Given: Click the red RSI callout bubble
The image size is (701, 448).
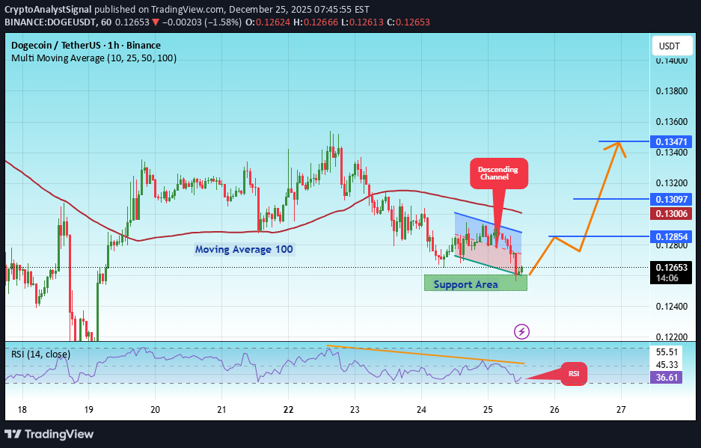Looking at the screenshot, I should [573, 373].
